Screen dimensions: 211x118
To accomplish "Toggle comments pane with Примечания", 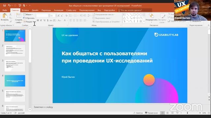I will tap(151, 113).
